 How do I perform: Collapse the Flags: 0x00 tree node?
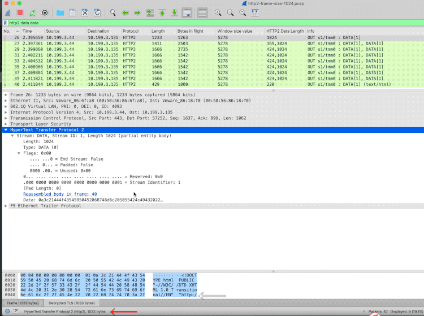click(x=19, y=153)
